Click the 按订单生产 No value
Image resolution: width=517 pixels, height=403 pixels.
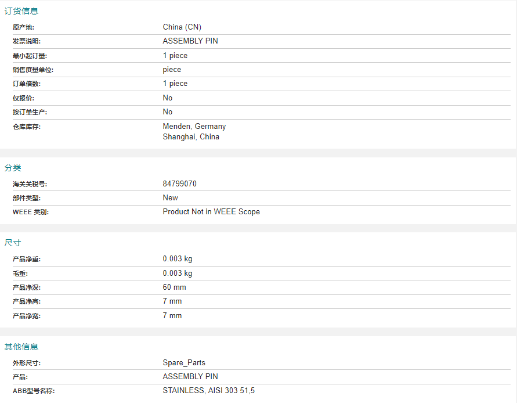[x=168, y=112]
